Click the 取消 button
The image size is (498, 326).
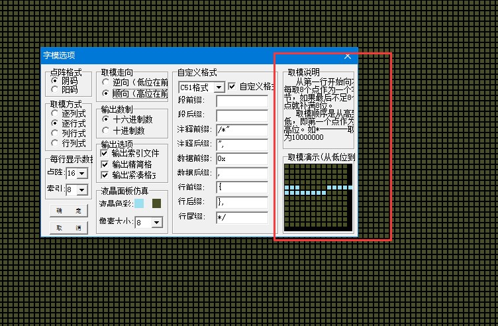(x=69, y=228)
